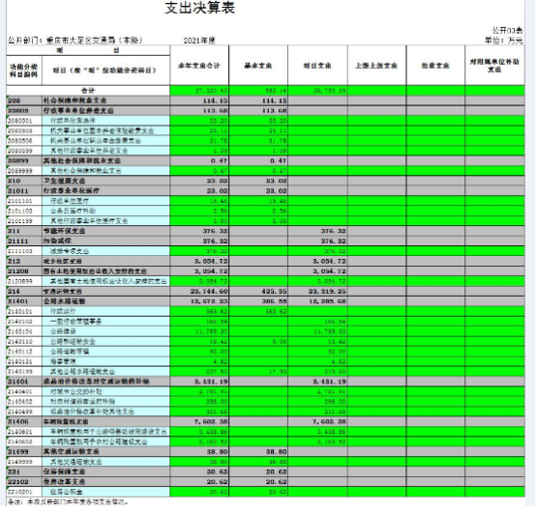Click the 项目支出 column header
The image size is (536, 511).
pyautogui.click(x=317, y=66)
